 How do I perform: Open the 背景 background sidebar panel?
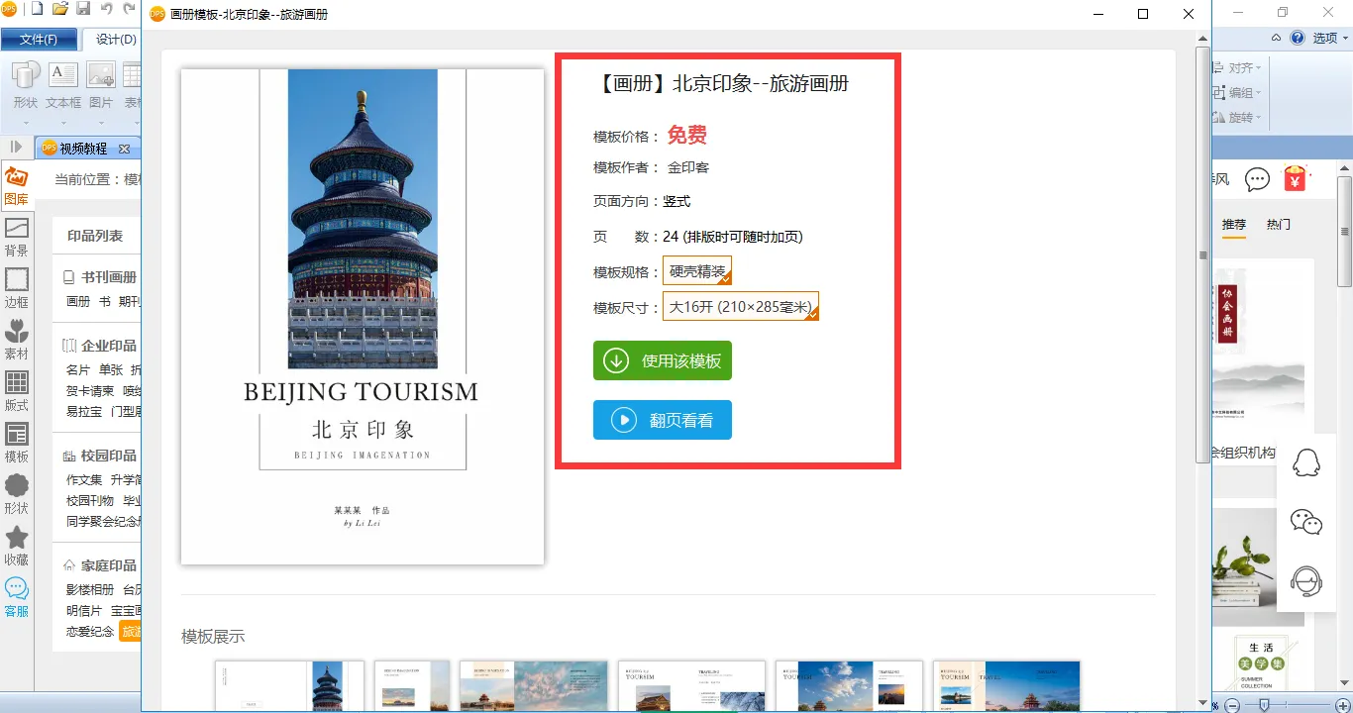click(17, 239)
